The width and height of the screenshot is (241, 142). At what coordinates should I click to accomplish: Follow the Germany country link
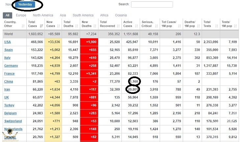tap(11, 66)
